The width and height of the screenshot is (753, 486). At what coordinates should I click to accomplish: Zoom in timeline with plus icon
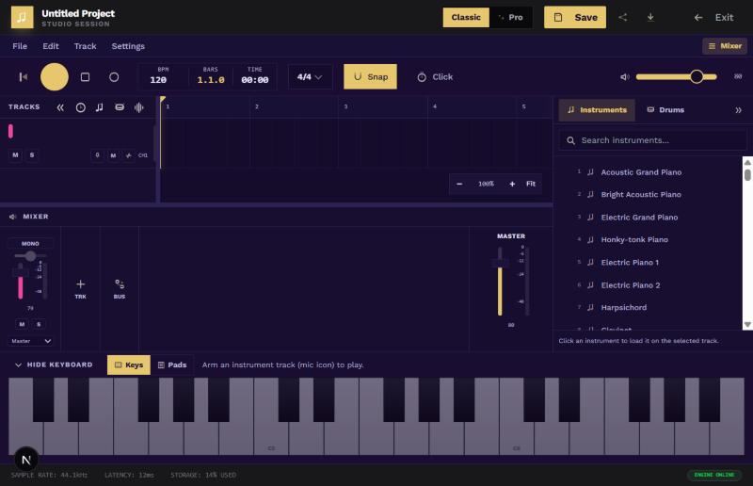[512, 184]
